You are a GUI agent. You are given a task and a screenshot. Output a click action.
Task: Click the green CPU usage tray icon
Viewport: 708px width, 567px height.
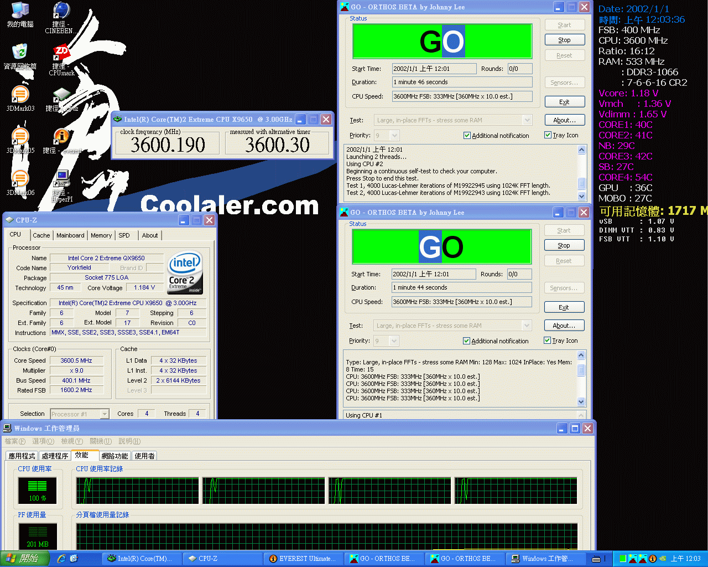[x=623, y=559]
